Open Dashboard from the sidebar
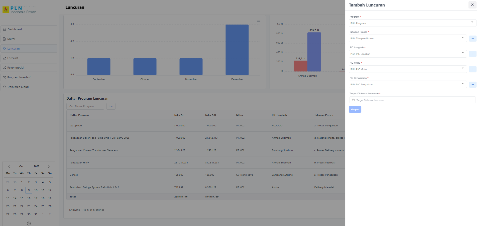The height and width of the screenshot is (226, 477). [29, 29]
